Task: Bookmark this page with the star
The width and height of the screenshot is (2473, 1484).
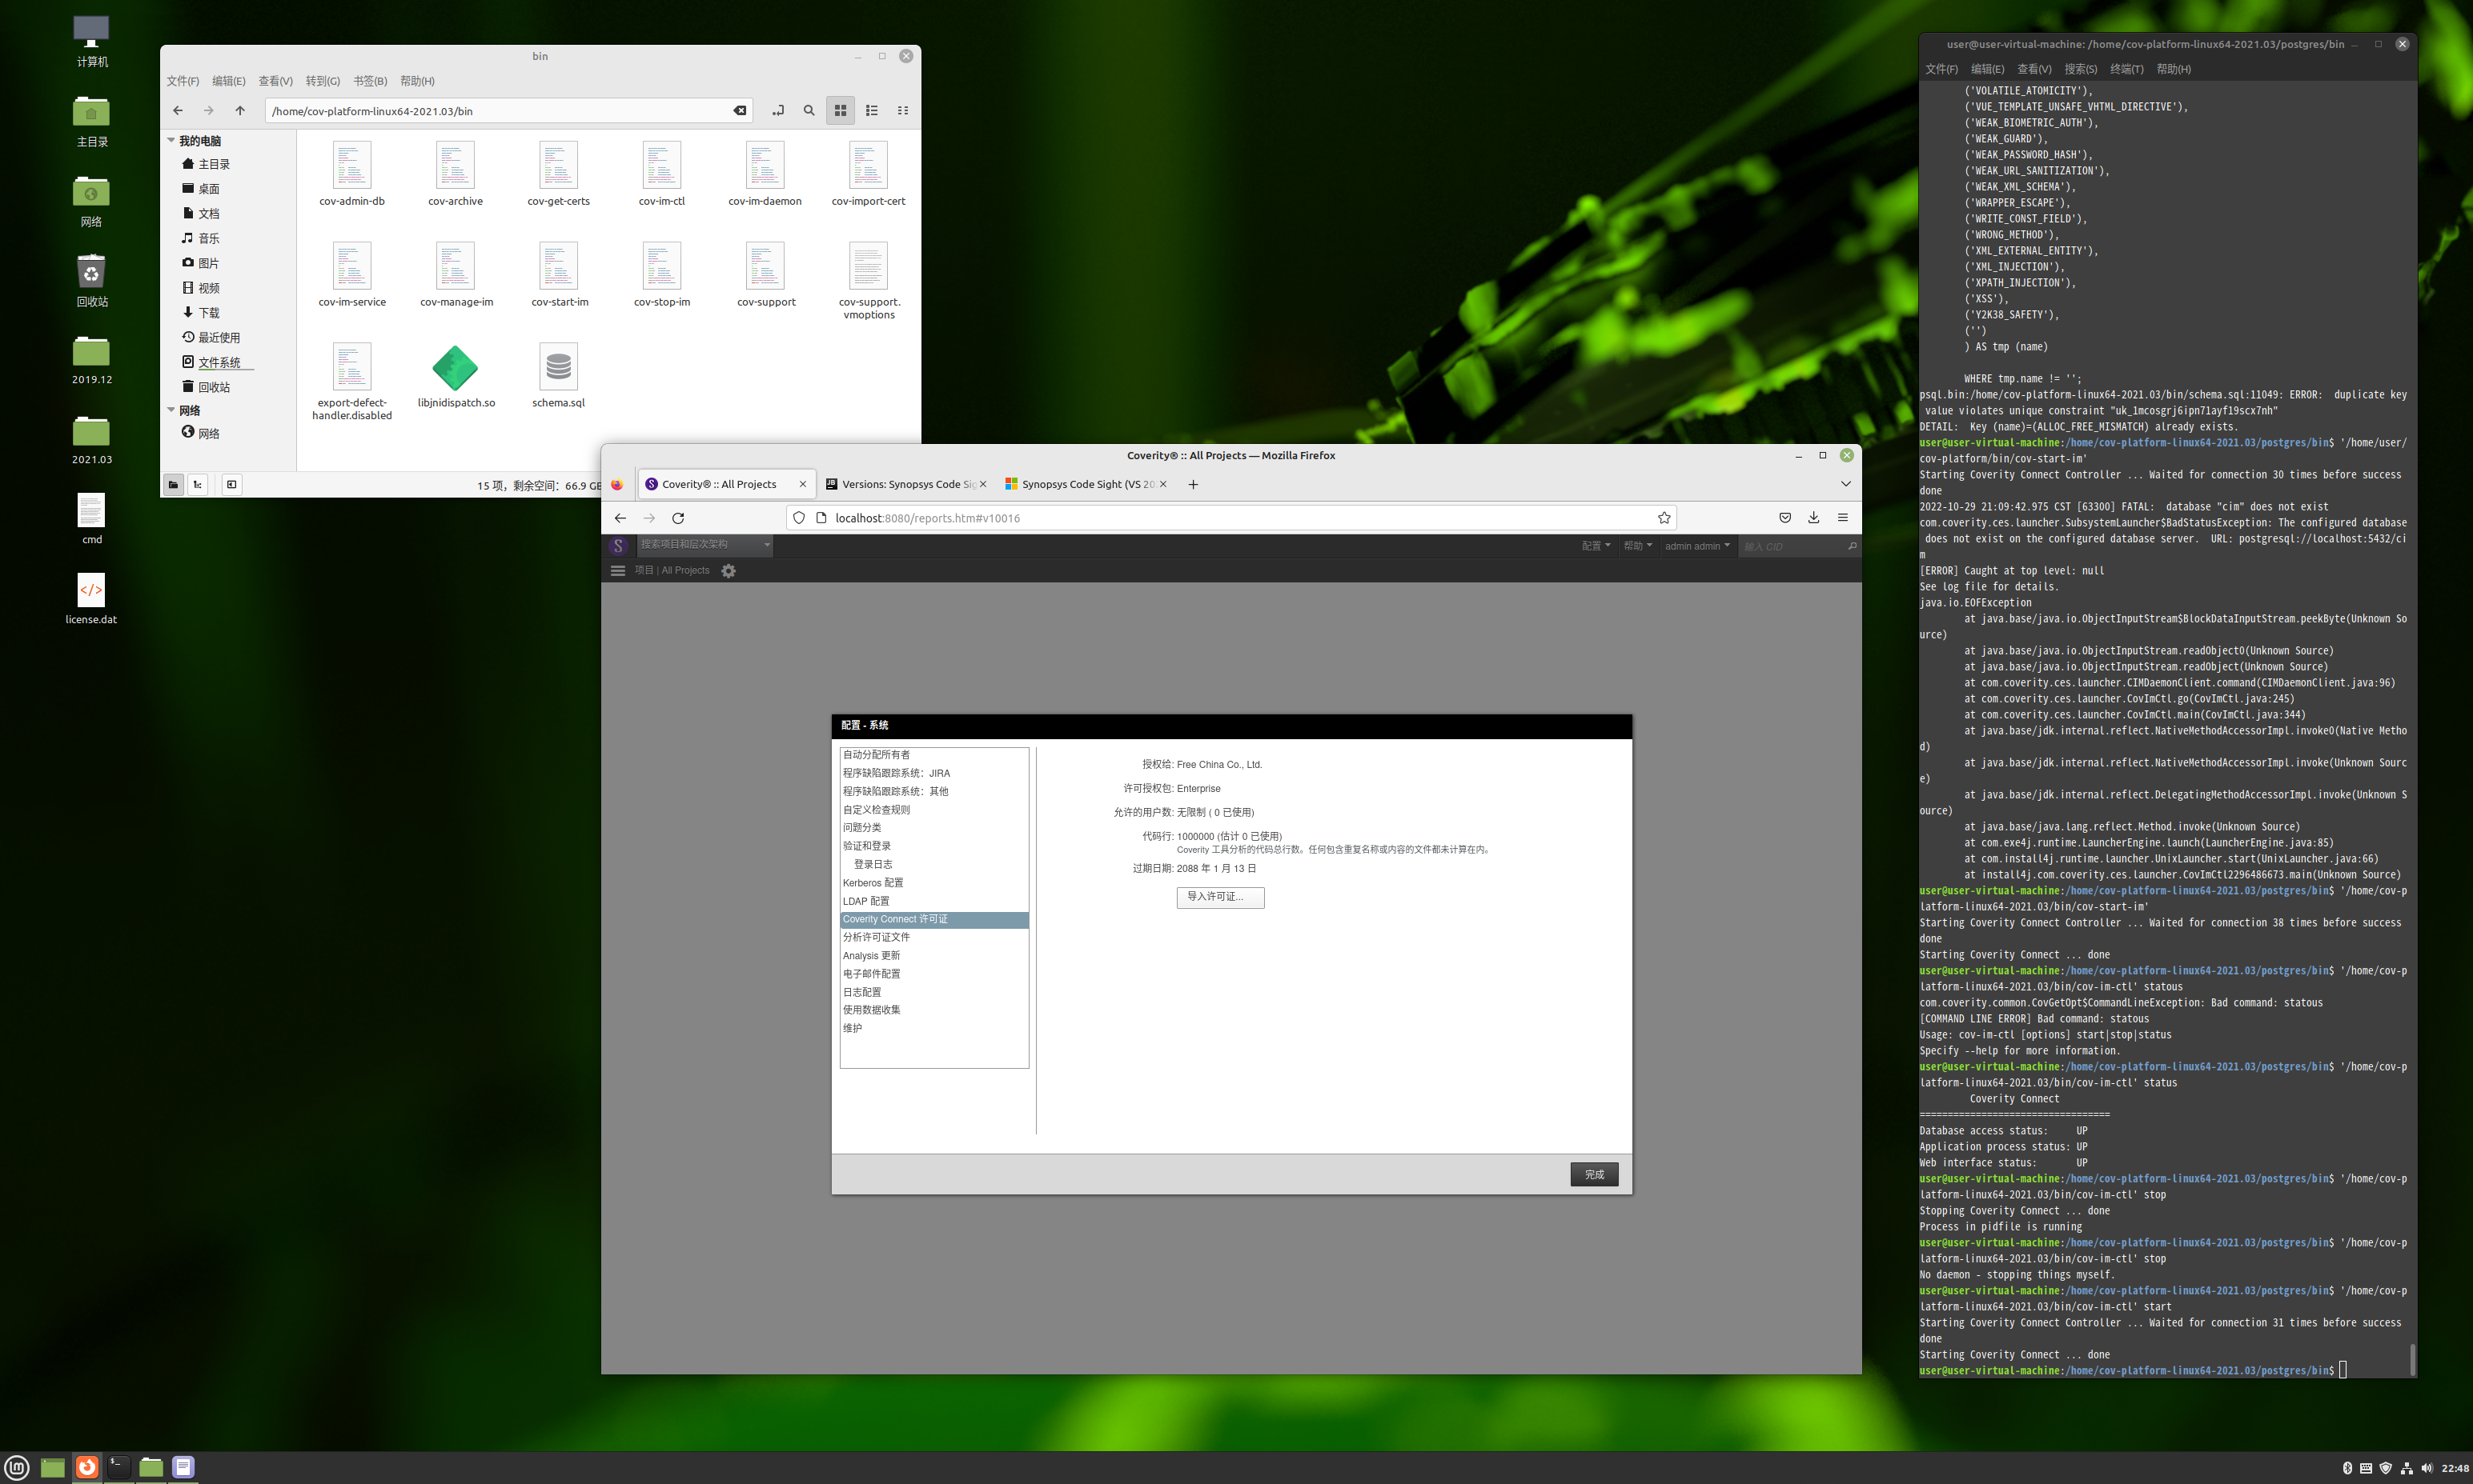Action: [1664, 518]
